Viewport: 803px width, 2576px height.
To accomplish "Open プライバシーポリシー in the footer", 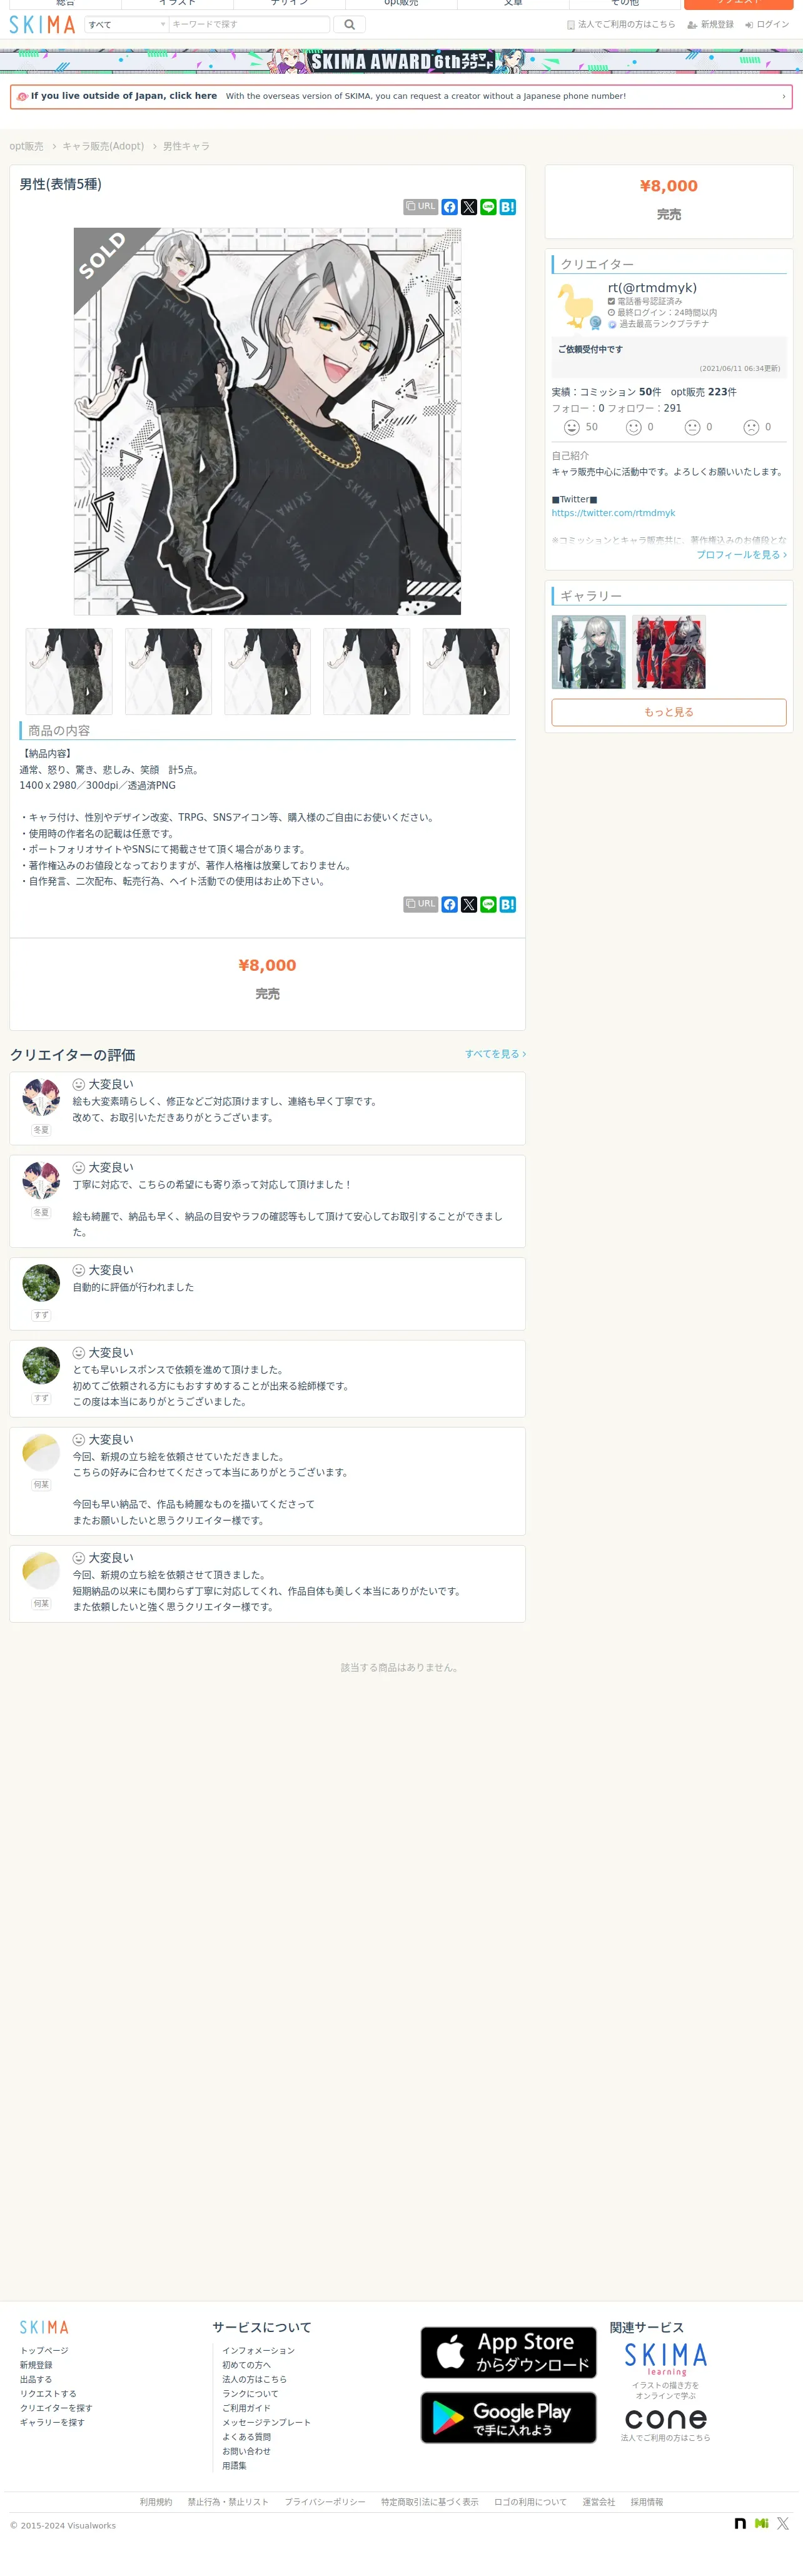I will (325, 2502).
